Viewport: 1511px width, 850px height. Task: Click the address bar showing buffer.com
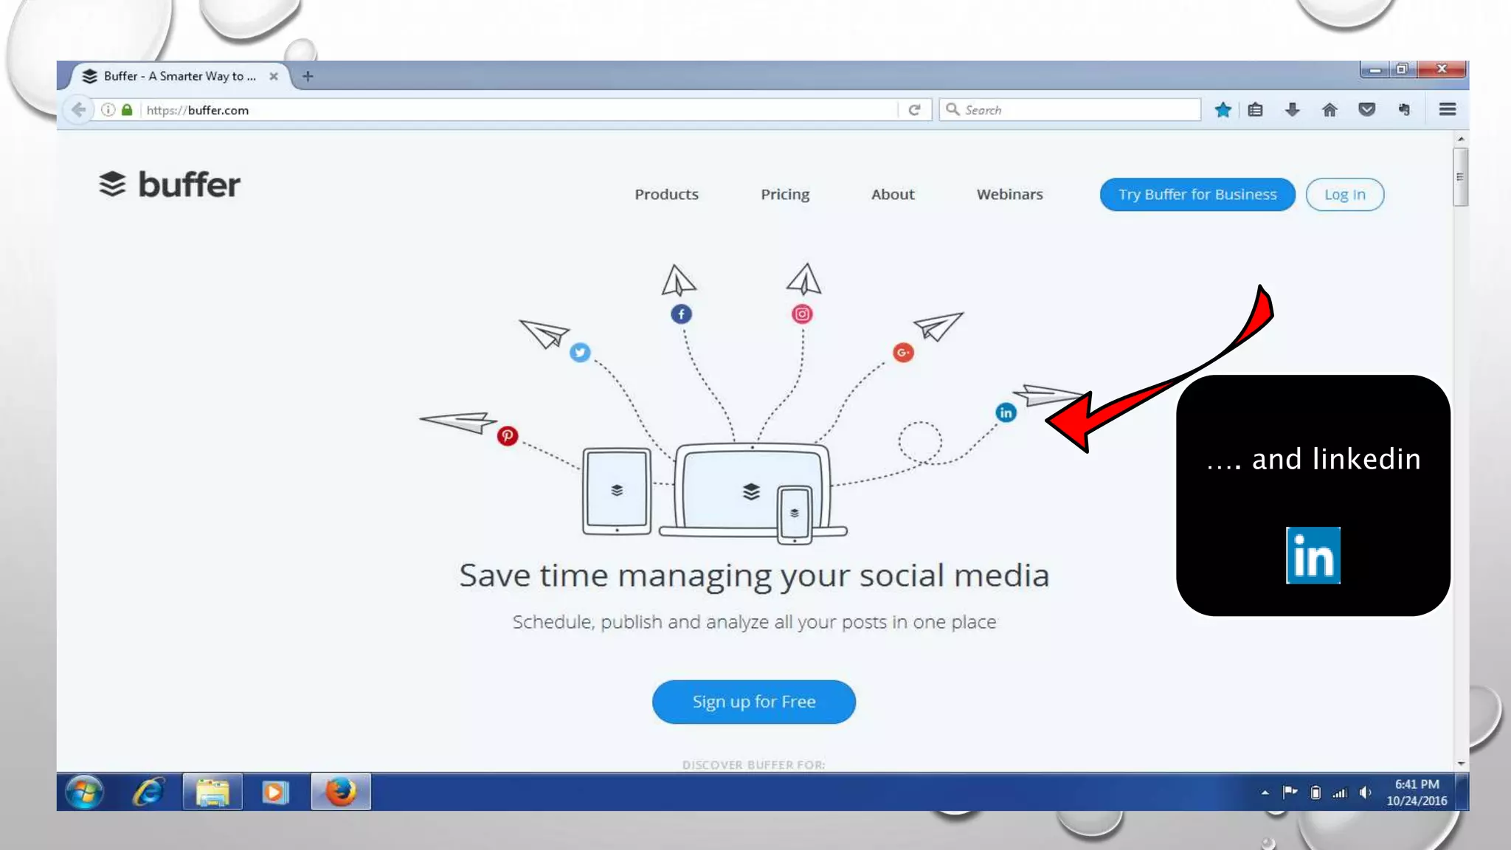coord(516,110)
